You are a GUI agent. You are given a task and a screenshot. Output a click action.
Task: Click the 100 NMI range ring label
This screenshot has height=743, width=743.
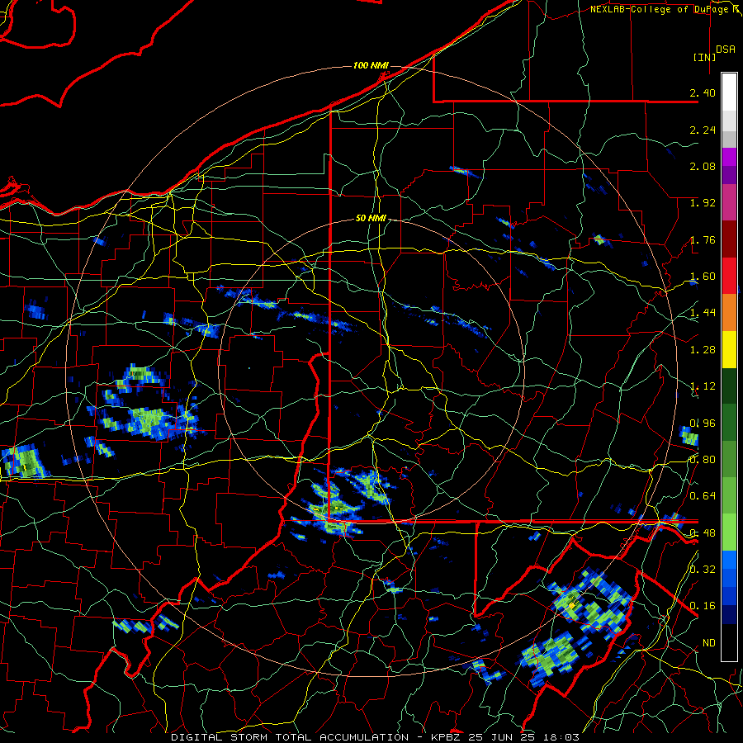click(371, 65)
